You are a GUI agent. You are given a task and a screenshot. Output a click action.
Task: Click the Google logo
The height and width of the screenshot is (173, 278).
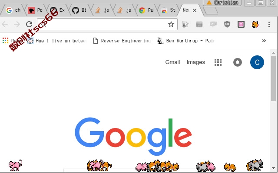(133, 136)
